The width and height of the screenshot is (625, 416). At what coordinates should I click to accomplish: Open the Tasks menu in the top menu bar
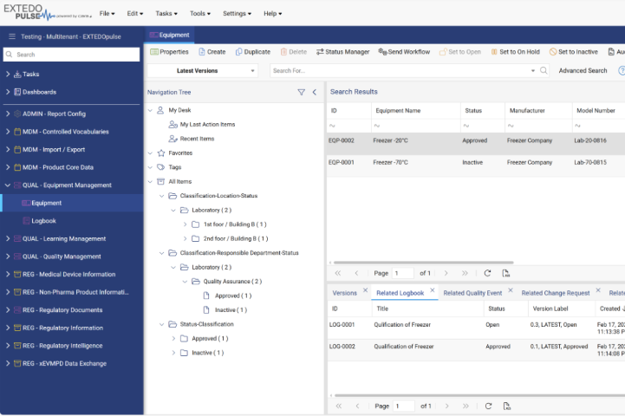tap(166, 13)
